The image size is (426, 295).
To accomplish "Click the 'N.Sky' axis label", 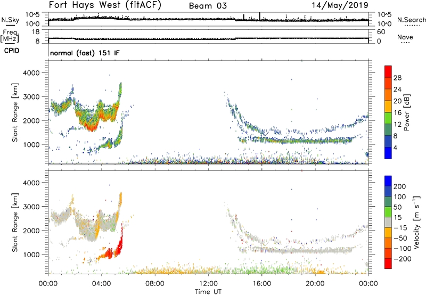I will pos(10,20).
